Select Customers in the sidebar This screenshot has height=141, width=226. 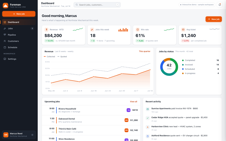(19, 41)
